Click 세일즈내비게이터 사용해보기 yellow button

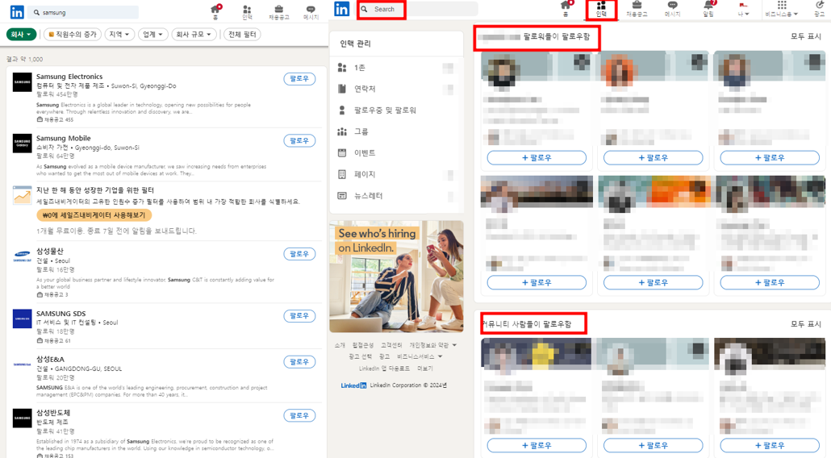[94, 215]
